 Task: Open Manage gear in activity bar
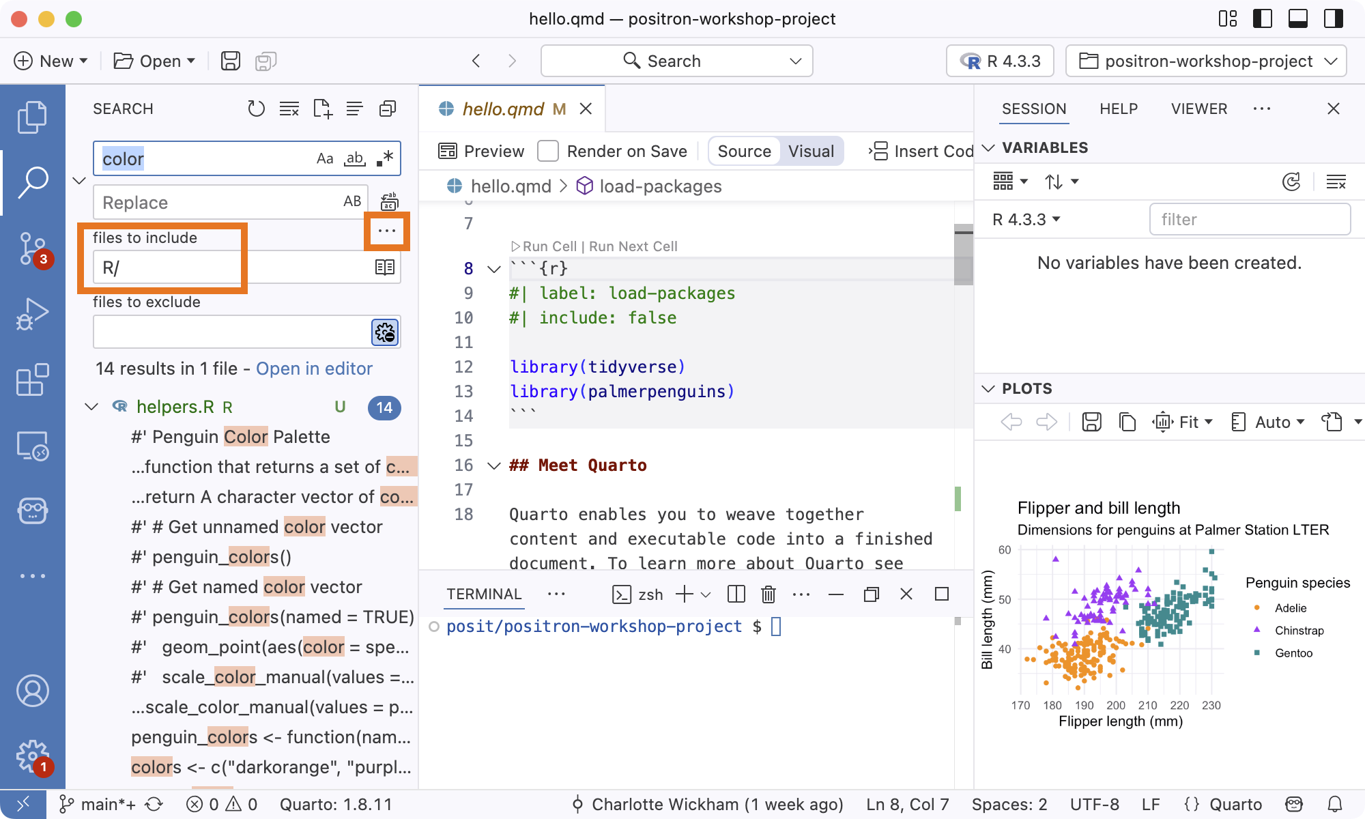tap(32, 756)
